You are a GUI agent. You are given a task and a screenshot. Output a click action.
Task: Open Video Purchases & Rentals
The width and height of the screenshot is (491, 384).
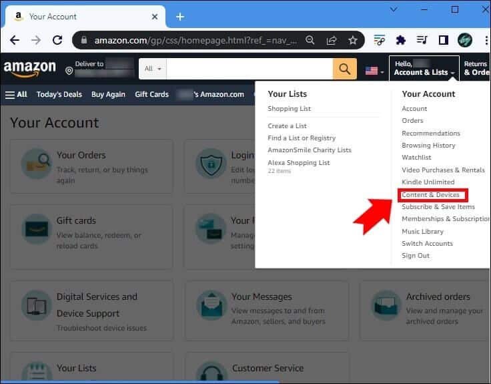click(x=443, y=170)
